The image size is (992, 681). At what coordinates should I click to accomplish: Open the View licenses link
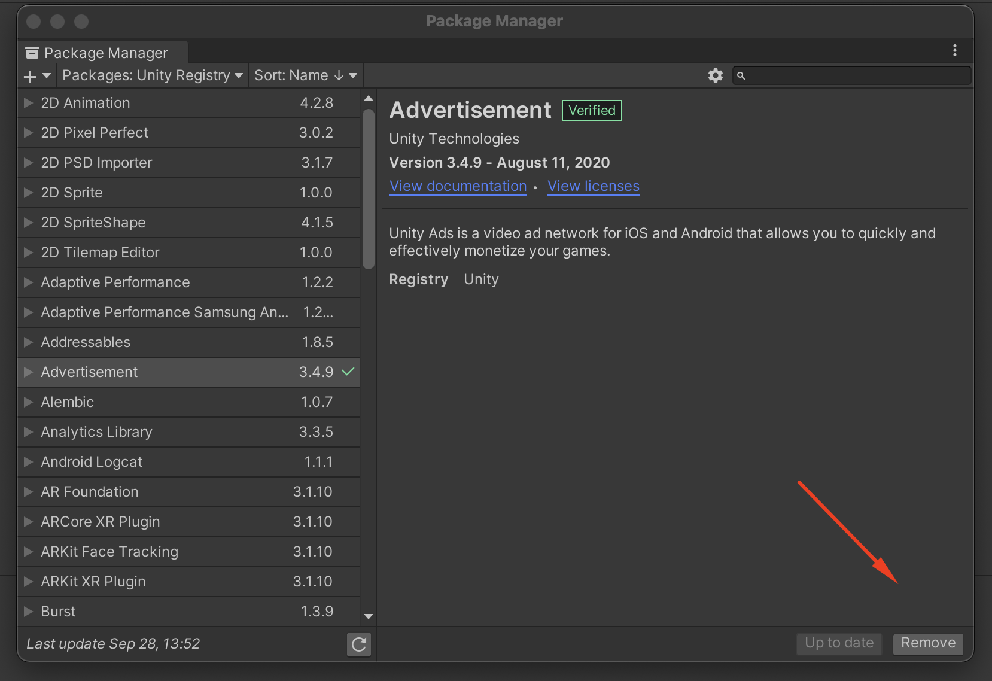click(x=593, y=186)
